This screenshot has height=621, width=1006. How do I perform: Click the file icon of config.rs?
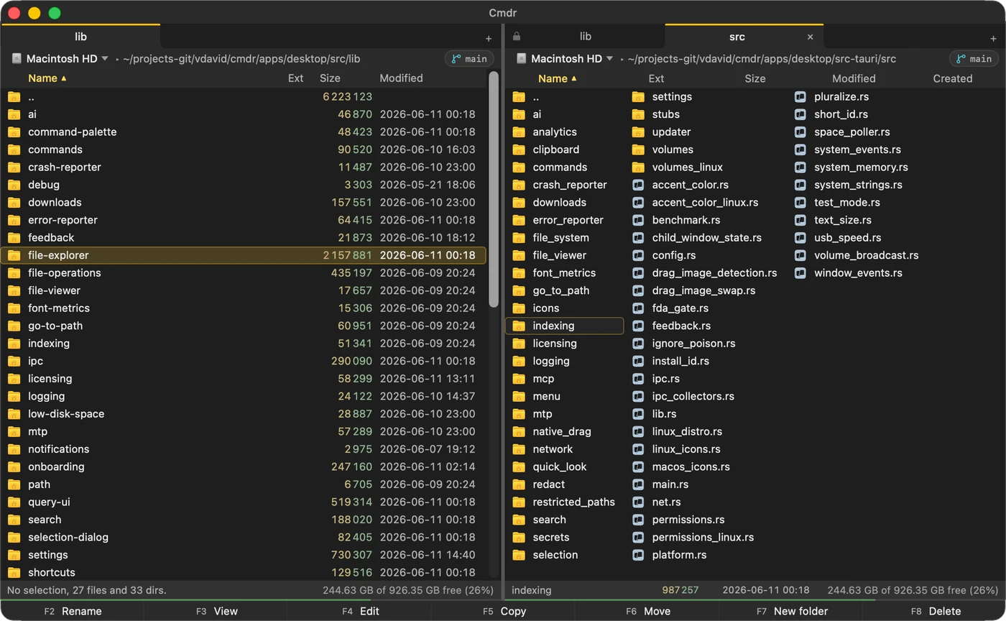click(x=637, y=255)
